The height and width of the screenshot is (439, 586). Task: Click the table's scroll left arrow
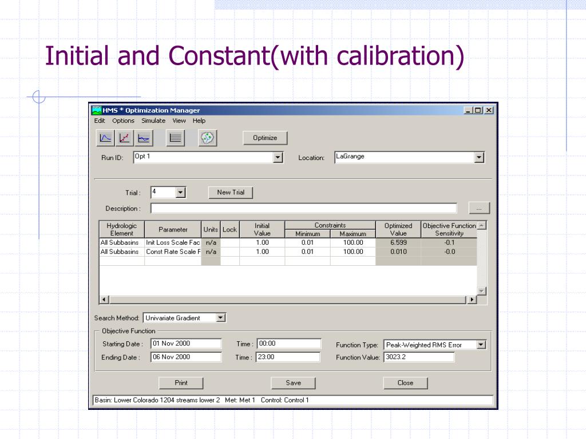(104, 300)
